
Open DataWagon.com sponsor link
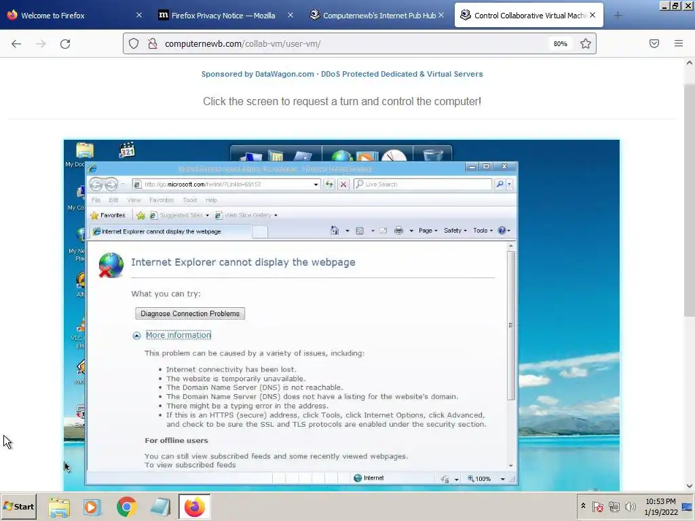coord(342,74)
